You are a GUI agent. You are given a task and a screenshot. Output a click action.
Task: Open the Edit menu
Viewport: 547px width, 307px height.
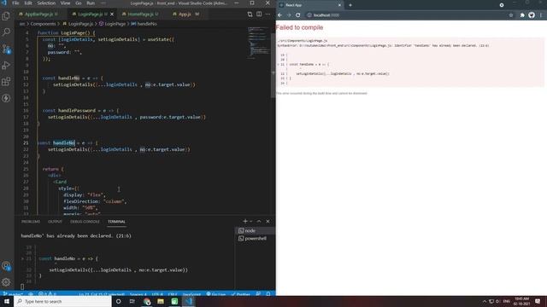pos(28,3)
